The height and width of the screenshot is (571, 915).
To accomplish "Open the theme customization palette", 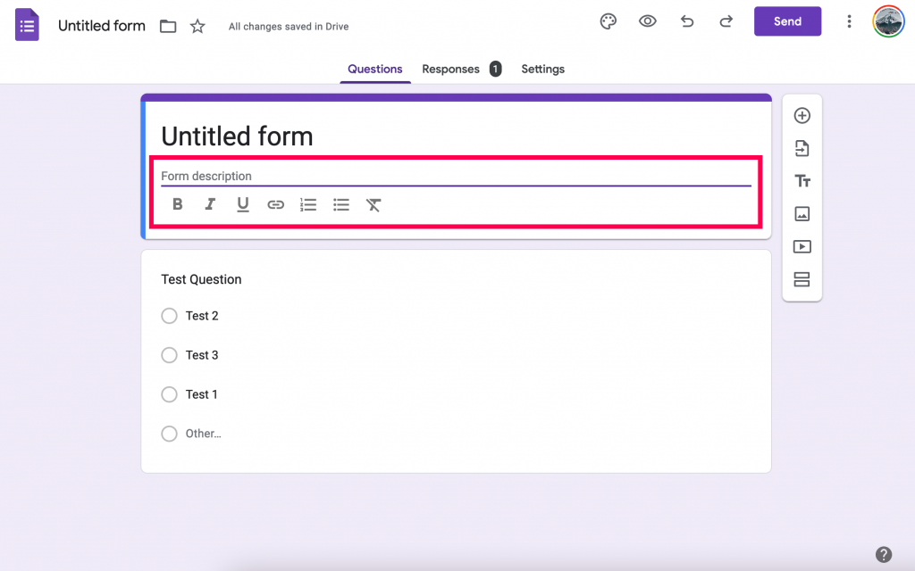I will coord(608,21).
